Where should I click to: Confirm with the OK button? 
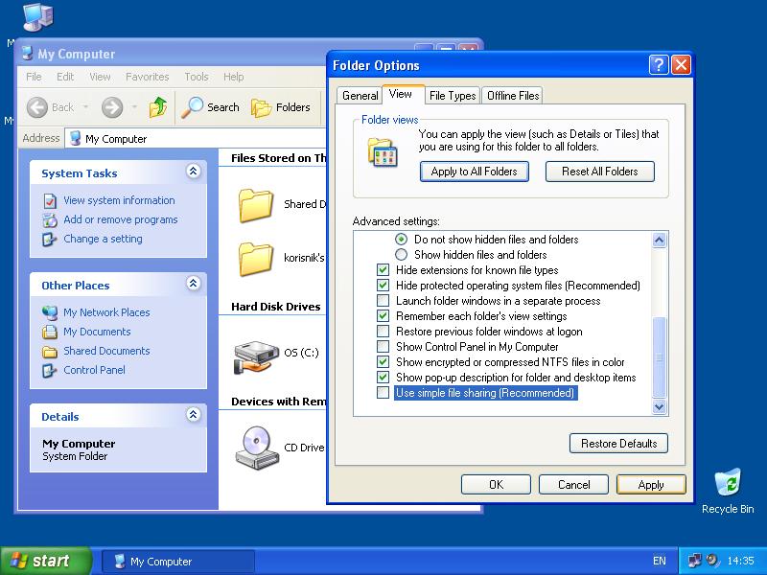[496, 485]
